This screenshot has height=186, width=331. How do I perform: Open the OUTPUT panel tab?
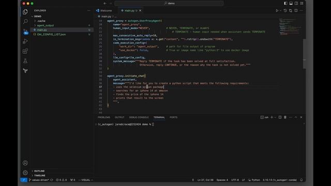coord(119,117)
